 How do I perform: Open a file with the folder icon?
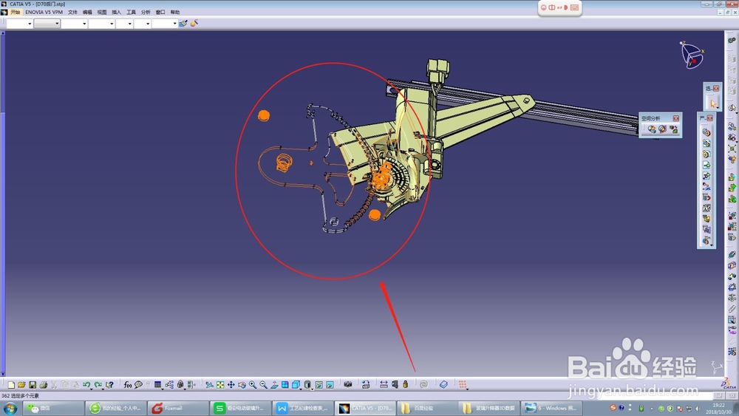point(21,385)
